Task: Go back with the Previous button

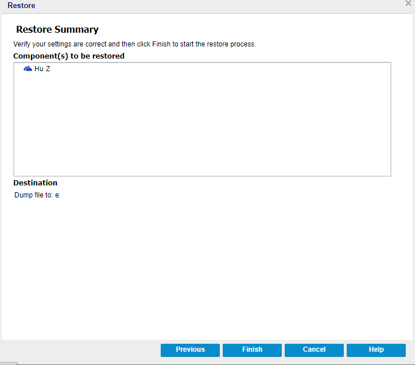Action: tap(190, 350)
